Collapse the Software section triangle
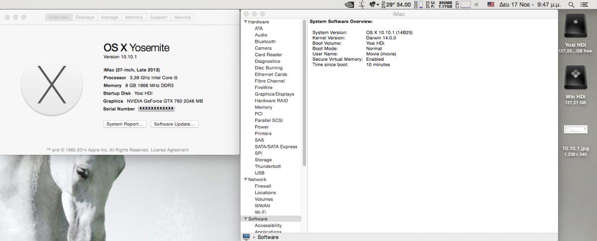Screen dimensions: 597x241 click(245, 219)
